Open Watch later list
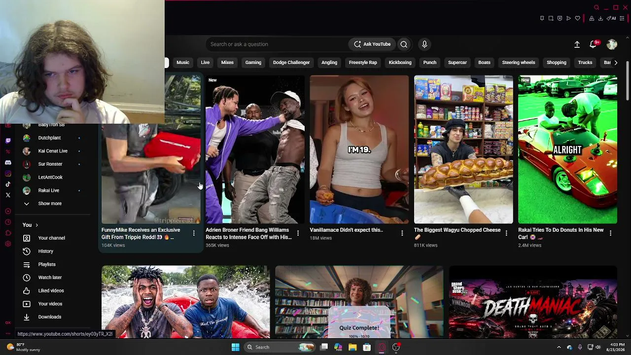 (50, 278)
